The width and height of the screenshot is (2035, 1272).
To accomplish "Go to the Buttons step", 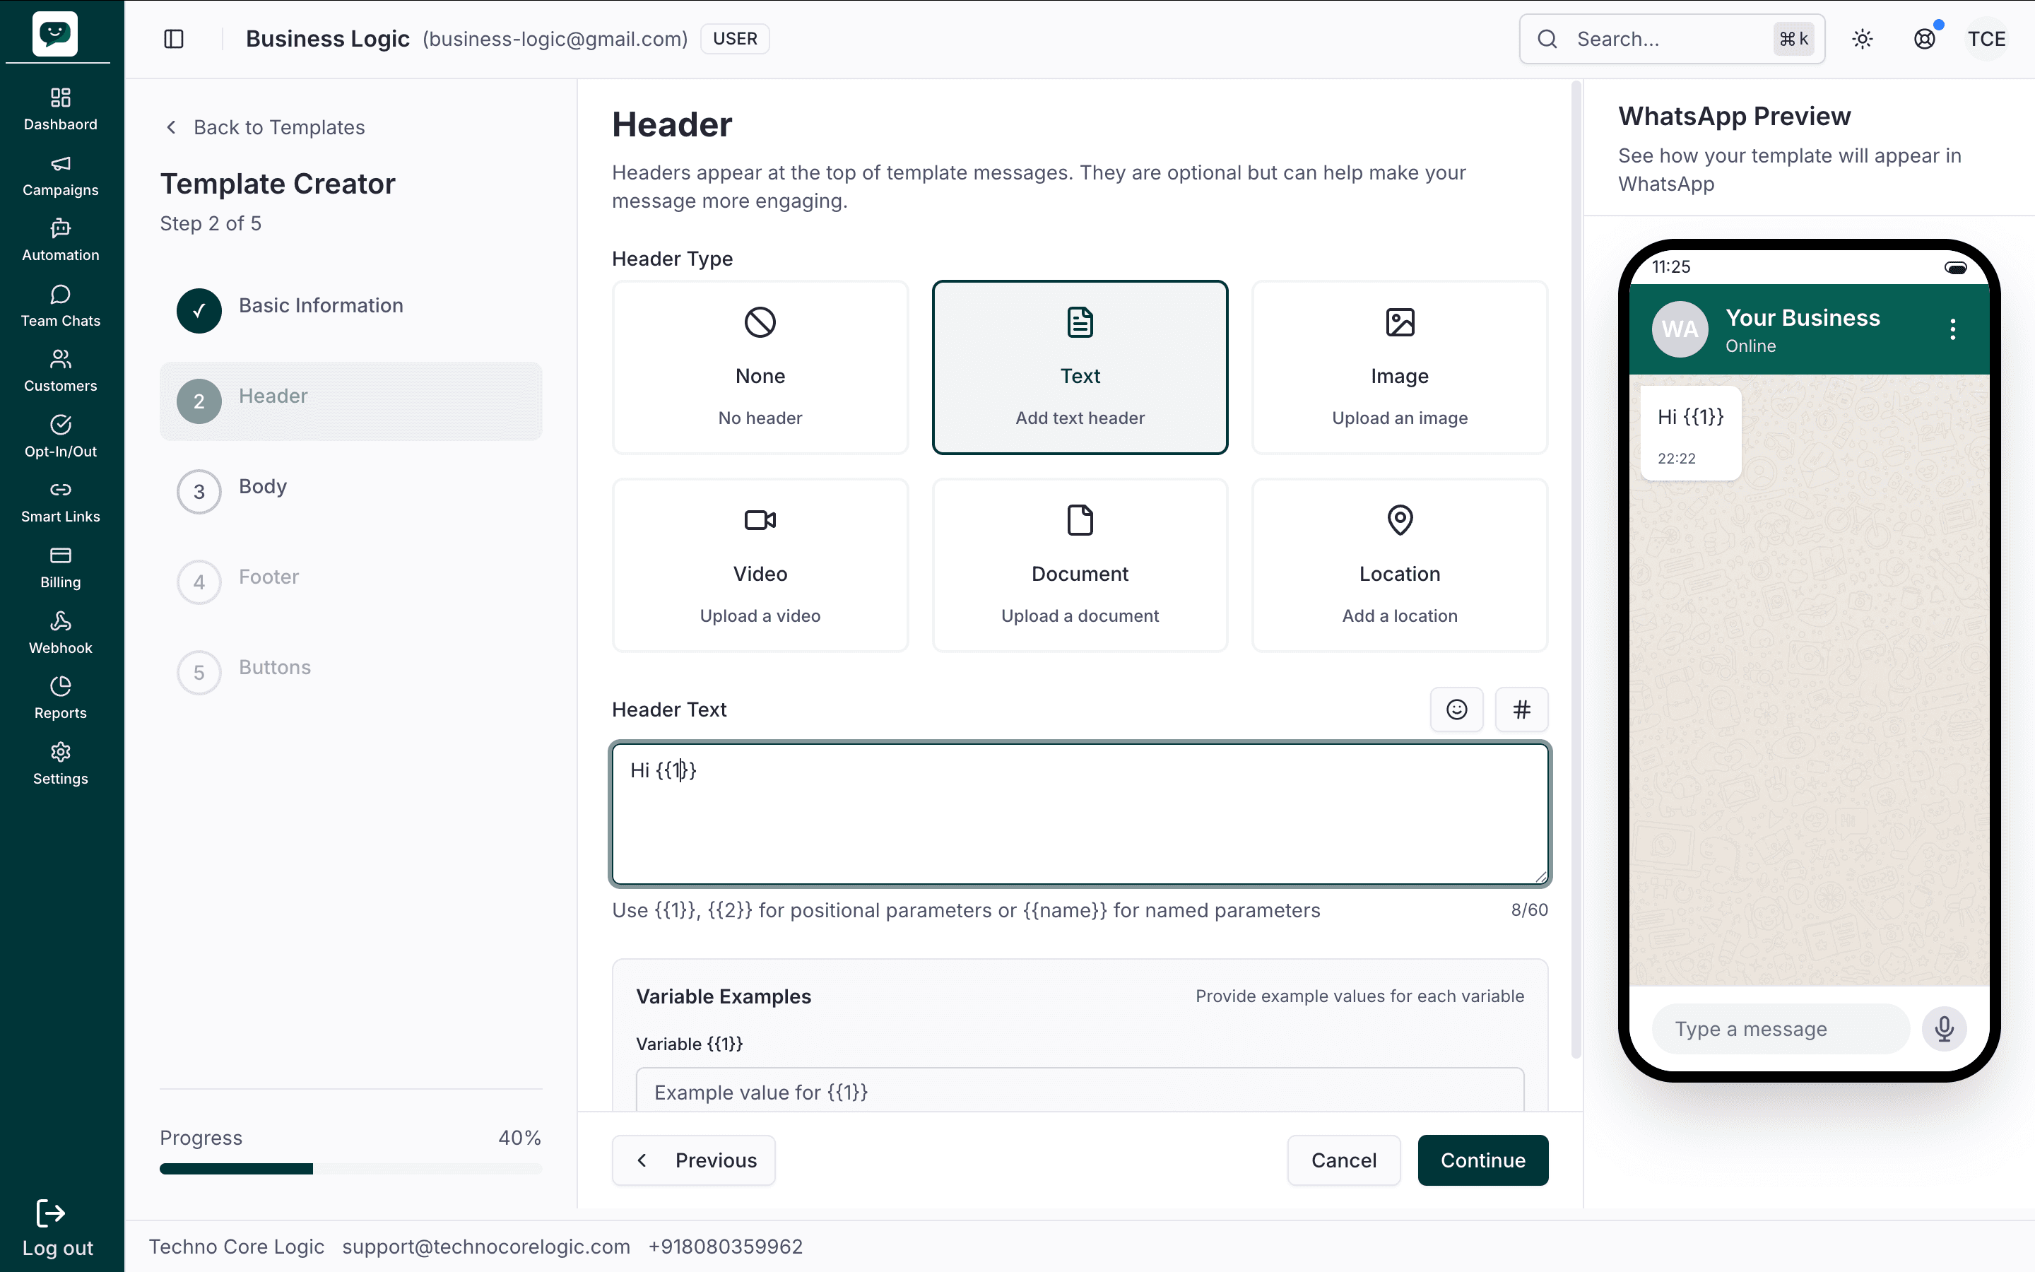I will (x=350, y=672).
